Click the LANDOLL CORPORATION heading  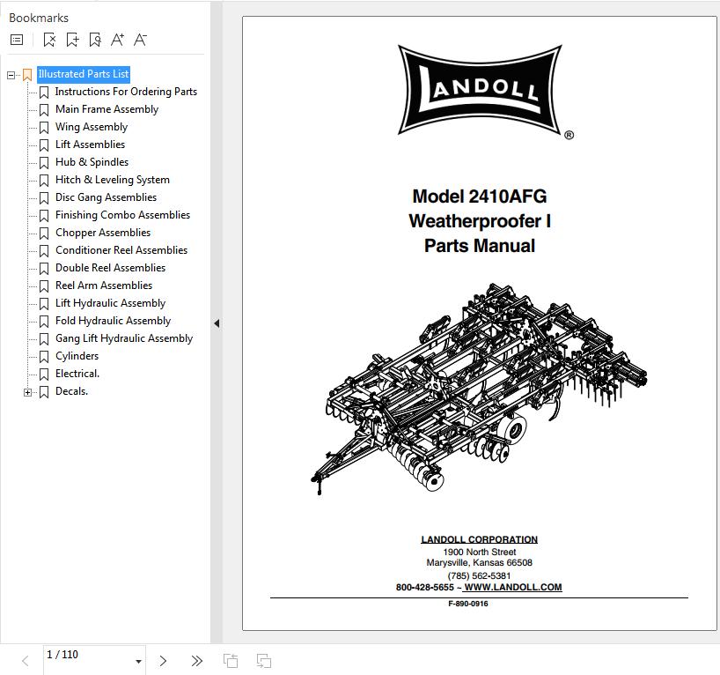(480, 539)
